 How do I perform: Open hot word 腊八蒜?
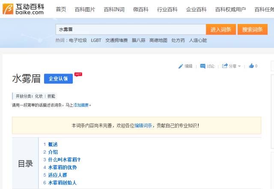pos(139,40)
